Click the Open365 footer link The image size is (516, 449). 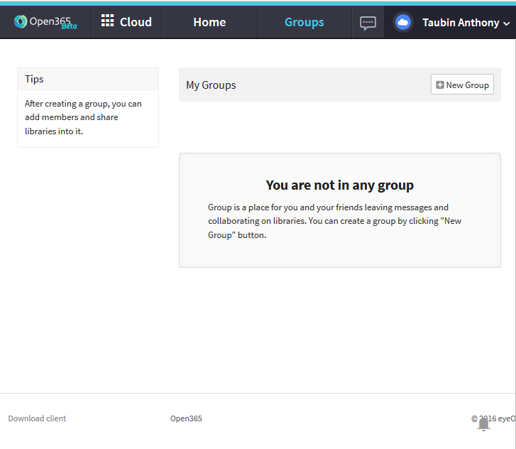186,418
